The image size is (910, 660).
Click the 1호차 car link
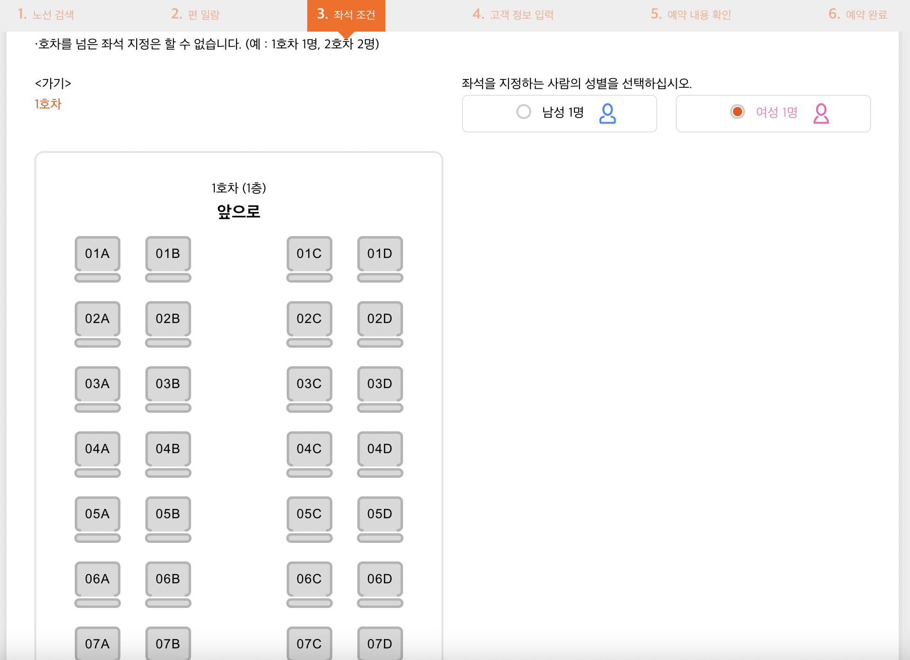(x=48, y=104)
